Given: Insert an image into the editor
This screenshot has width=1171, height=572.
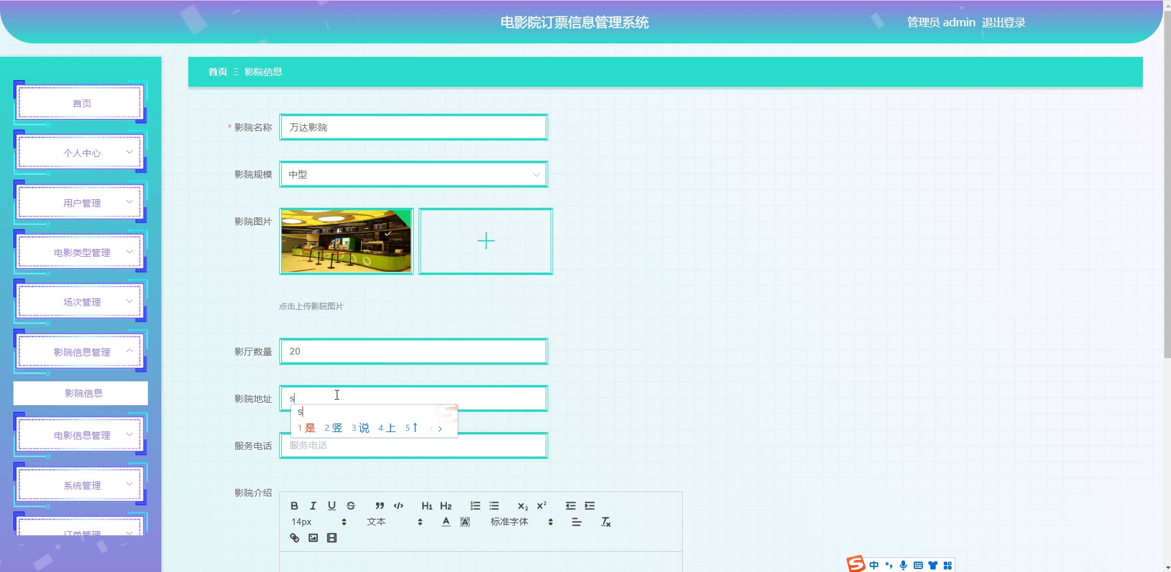Looking at the screenshot, I should point(313,538).
